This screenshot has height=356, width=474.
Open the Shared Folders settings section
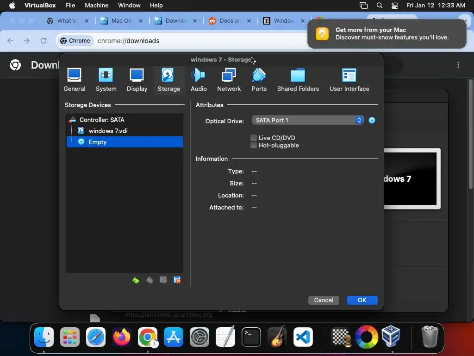tap(298, 80)
